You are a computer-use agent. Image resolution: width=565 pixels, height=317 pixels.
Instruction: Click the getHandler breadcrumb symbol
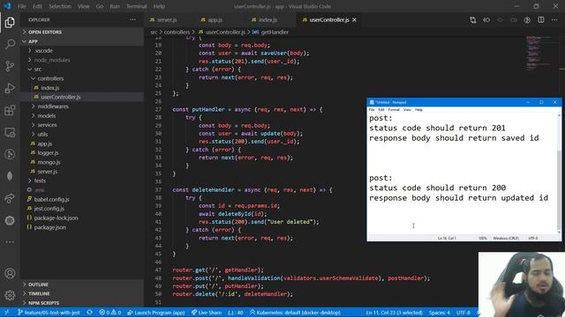(271, 33)
